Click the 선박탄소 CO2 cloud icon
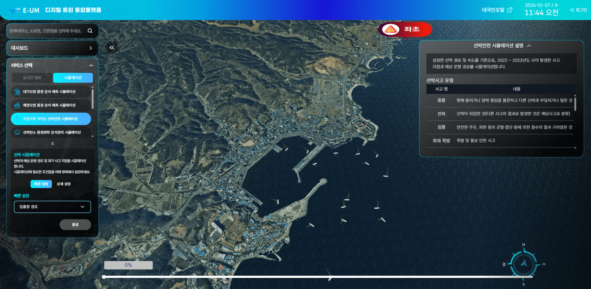Image resolution: width=591 pixels, height=289 pixels. coord(17,132)
